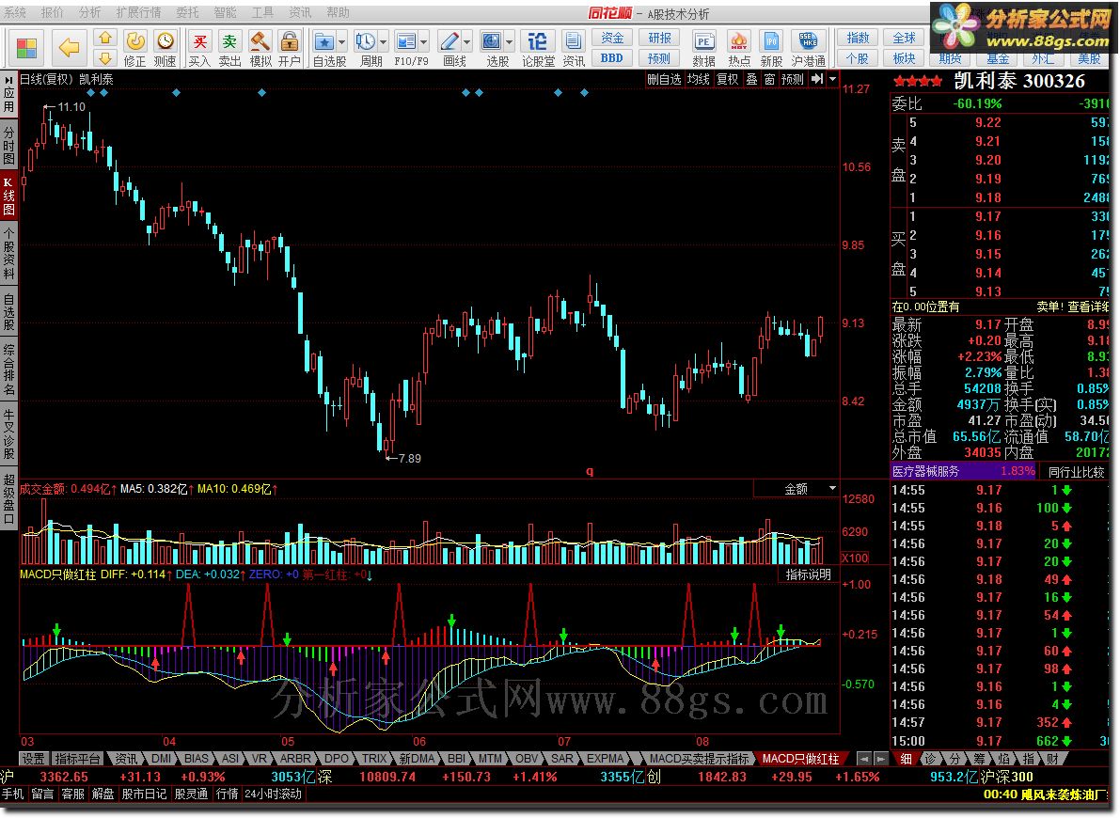
Task: Click the 开户 open account lock icon
Action: [290, 49]
